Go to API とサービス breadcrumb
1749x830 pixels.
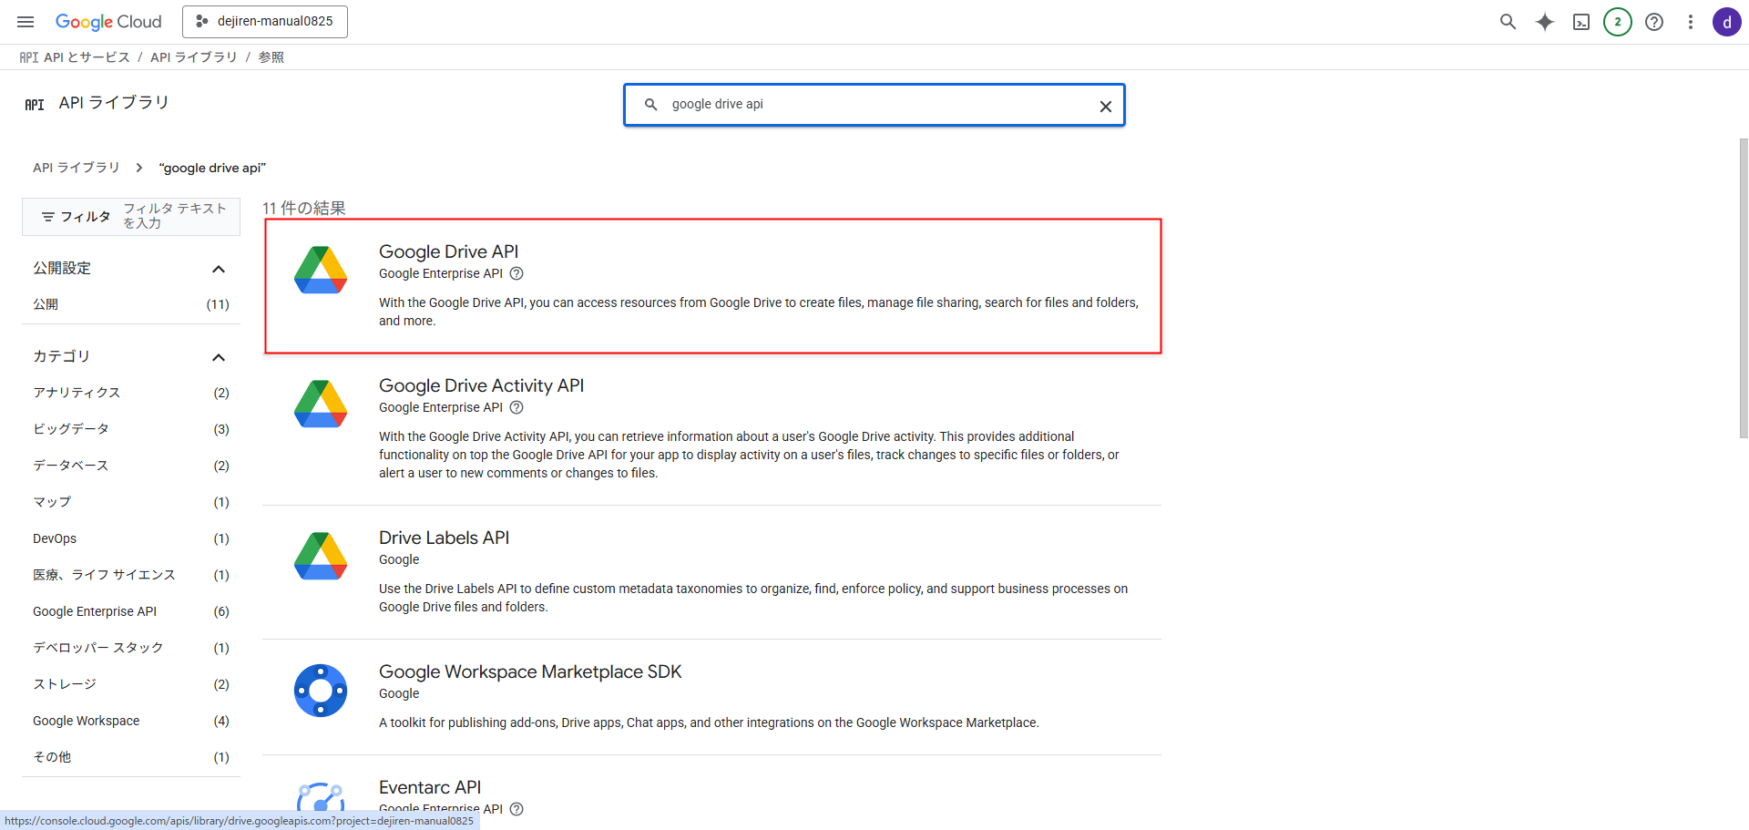[x=87, y=57]
